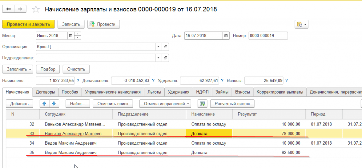362x168 pixels.
Task: Show the help question mark next to Доначислено
Action: pyautogui.click(x=153, y=80)
